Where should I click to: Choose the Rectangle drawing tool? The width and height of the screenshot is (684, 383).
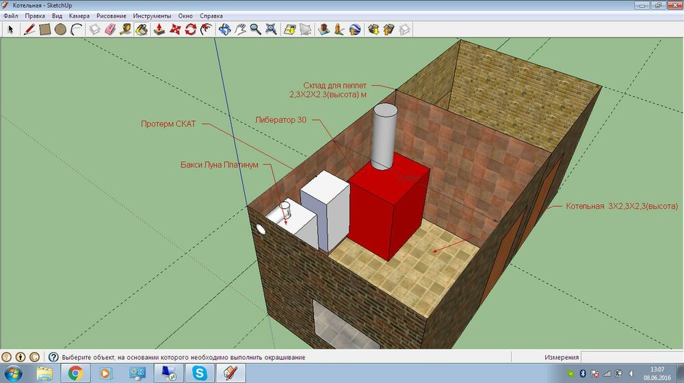[x=44, y=29]
